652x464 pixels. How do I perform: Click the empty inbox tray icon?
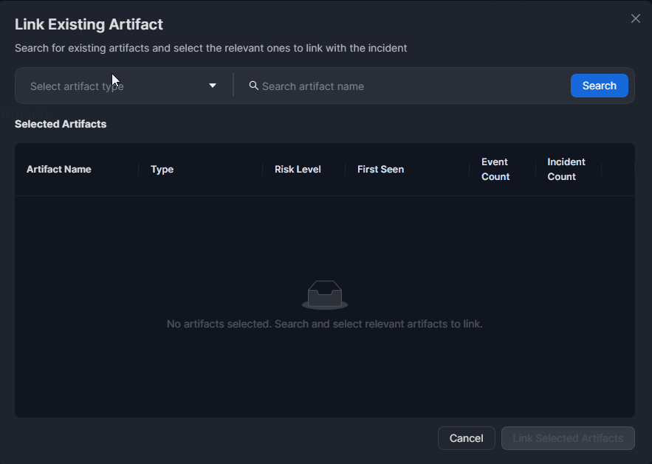(x=325, y=294)
